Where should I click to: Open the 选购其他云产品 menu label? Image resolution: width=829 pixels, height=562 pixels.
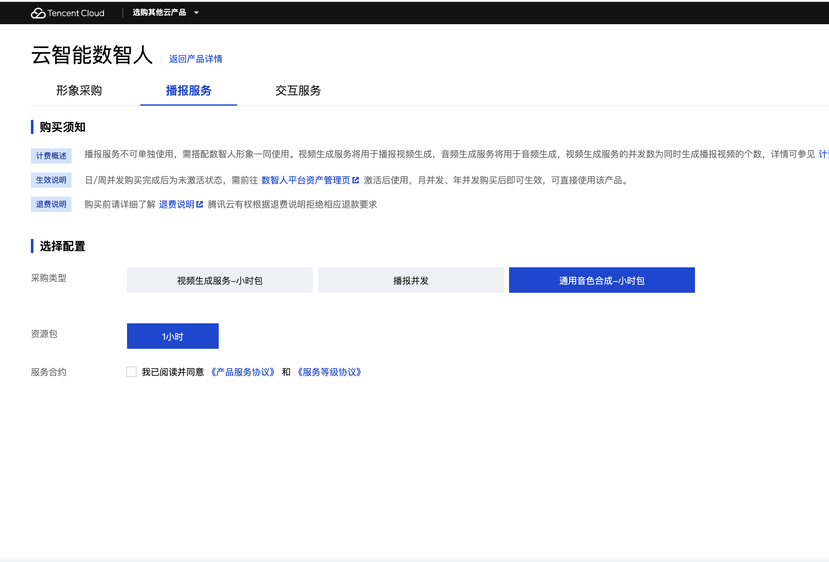click(159, 13)
